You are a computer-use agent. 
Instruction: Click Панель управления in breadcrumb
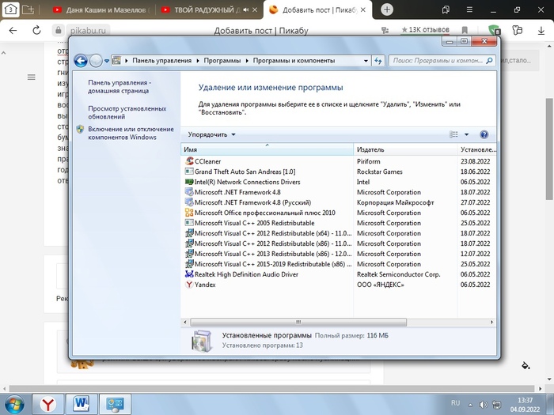tap(161, 61)
